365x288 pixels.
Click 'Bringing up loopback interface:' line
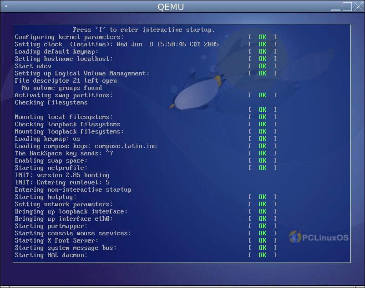(71, 212)
